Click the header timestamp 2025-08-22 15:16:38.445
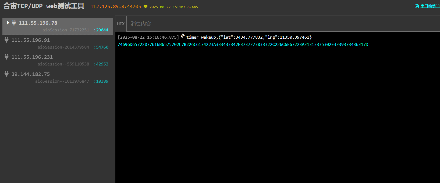This screenshot has width=440, height=183. click(174, 7)
